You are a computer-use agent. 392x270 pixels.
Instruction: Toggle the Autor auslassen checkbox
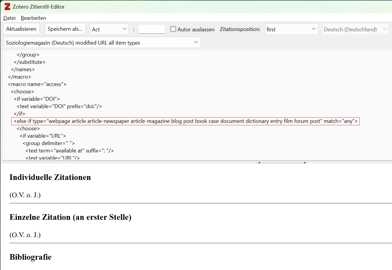coord(173,29)
